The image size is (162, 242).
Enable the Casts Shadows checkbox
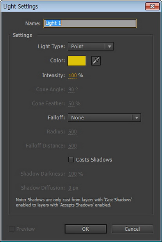[71, 160]
